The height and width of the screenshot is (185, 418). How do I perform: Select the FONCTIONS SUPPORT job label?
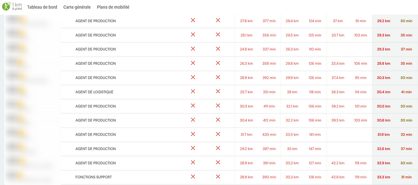point(93,177)
